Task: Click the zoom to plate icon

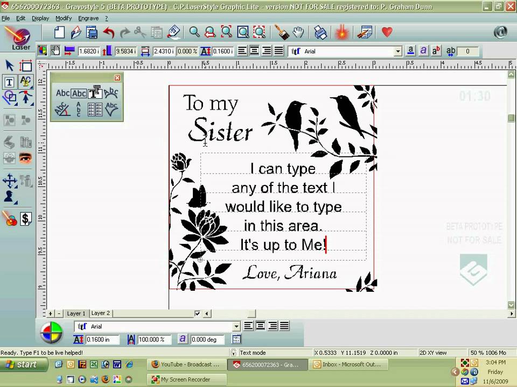Action: coord(243,32)
